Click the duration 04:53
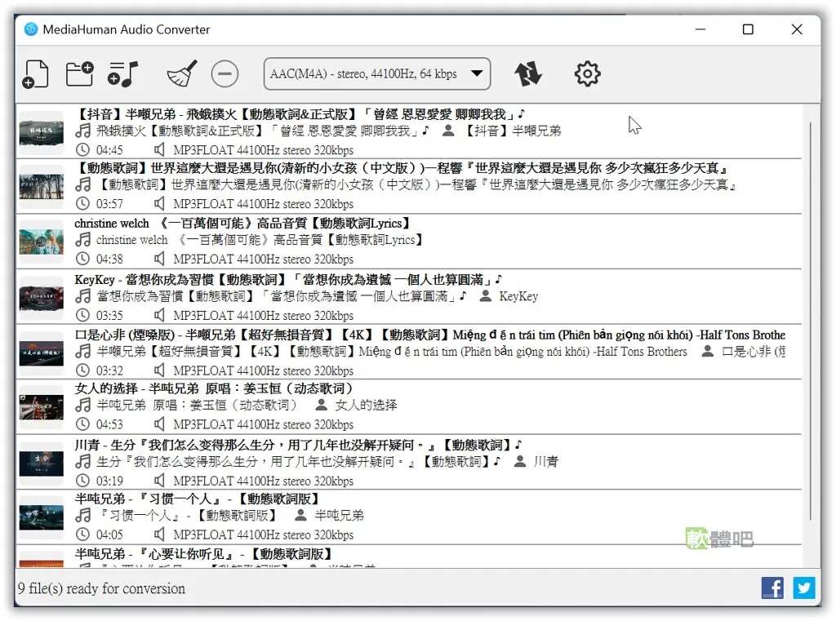The width and height of the screenshot is (836, 621). [x=109, y=424]
